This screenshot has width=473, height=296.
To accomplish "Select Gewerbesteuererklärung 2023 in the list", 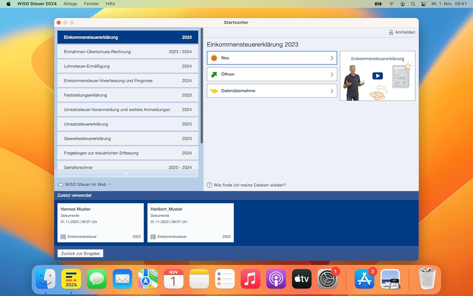I will tap(128, 139).
